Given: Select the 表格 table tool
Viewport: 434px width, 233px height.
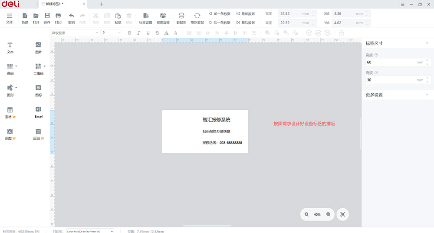Looking at the screenshot, I should (10, 113).
